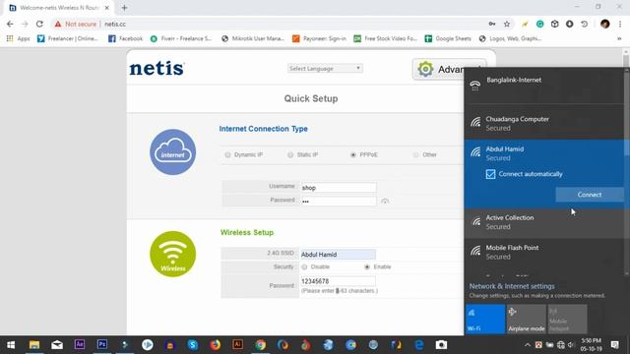The width and height of the screenshot is (630, 354).
Task: Click the Advanced gear icon
Action: click(x=425, y=69)
